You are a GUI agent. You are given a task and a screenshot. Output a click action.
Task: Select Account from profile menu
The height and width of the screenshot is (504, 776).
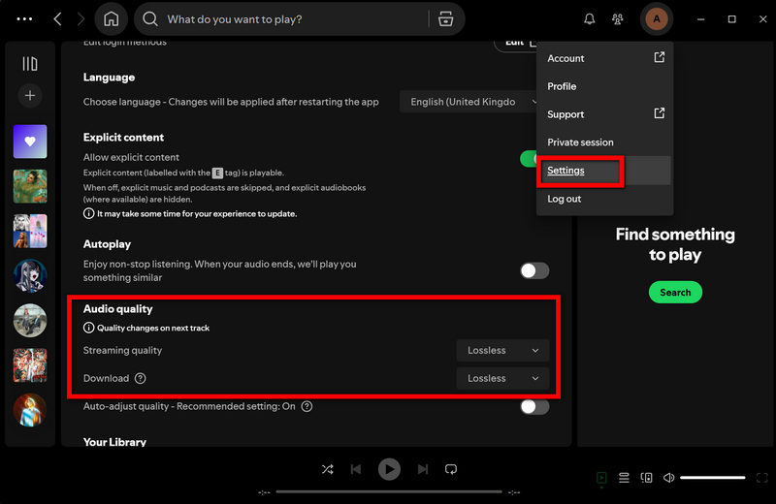[604, 58]
